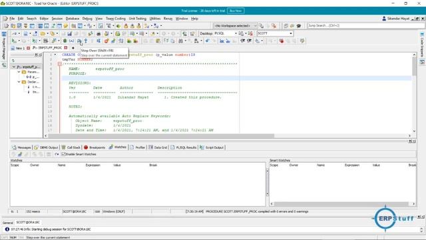
Task: Open the Debug menu
Action: tap(87, 19)
